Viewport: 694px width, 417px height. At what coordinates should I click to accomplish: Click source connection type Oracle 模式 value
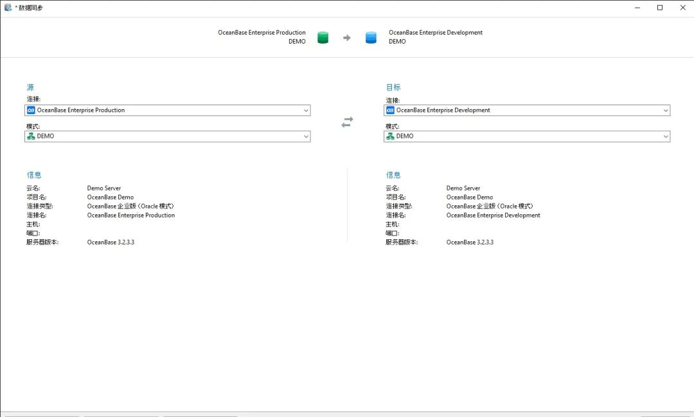[x=130, y=207]
